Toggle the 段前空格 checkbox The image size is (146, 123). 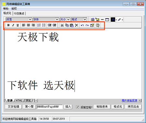pyautogui.click(x=77, y=107)
